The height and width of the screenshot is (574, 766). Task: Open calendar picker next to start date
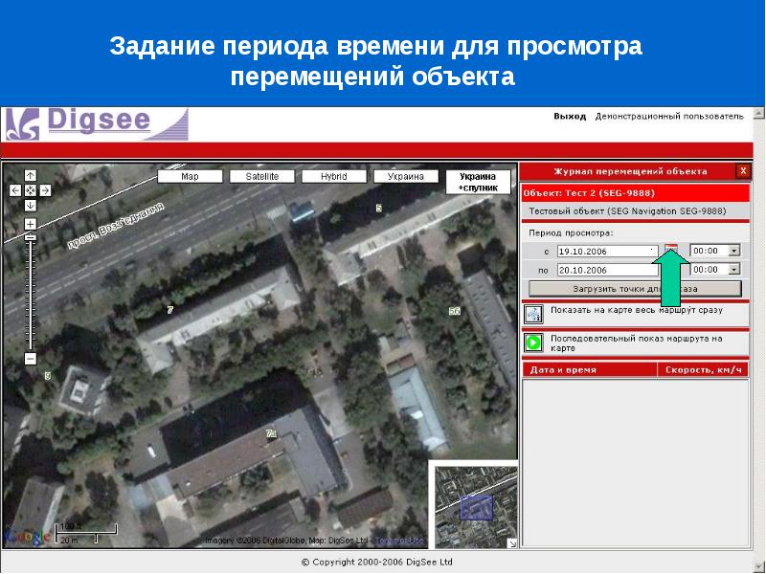coord(672,251)
